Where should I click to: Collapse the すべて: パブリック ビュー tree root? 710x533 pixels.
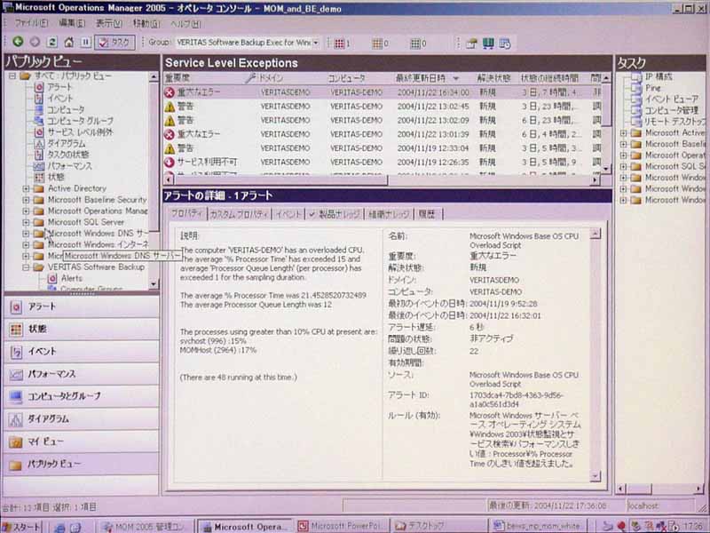coord(12,76)
